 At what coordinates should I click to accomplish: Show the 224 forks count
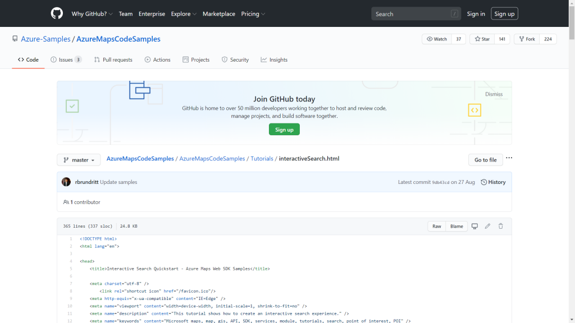coord(548,39)
